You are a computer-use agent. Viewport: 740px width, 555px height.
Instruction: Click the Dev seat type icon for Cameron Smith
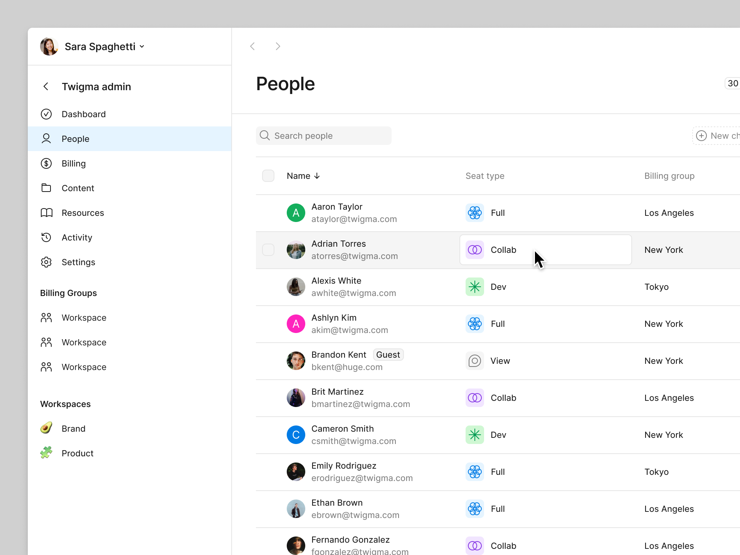point(475,434)
